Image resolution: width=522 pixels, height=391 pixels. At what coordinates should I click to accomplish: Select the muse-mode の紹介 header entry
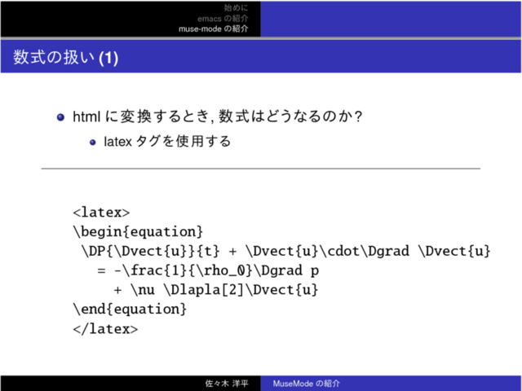(214, 29)
